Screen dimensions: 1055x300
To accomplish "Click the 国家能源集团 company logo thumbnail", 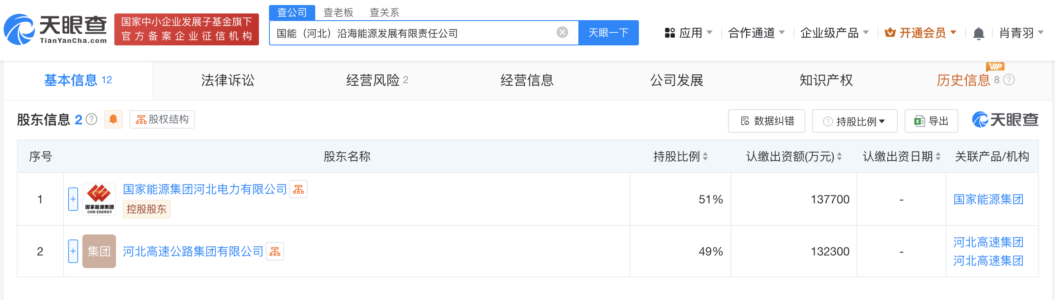I will click(x=99, y=199).
